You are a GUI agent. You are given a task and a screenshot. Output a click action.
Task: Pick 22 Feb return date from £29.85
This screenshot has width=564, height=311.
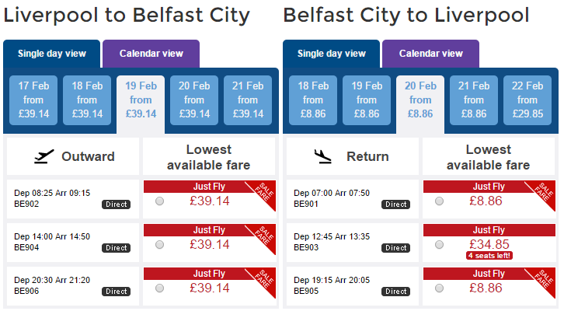coord(527,100)
